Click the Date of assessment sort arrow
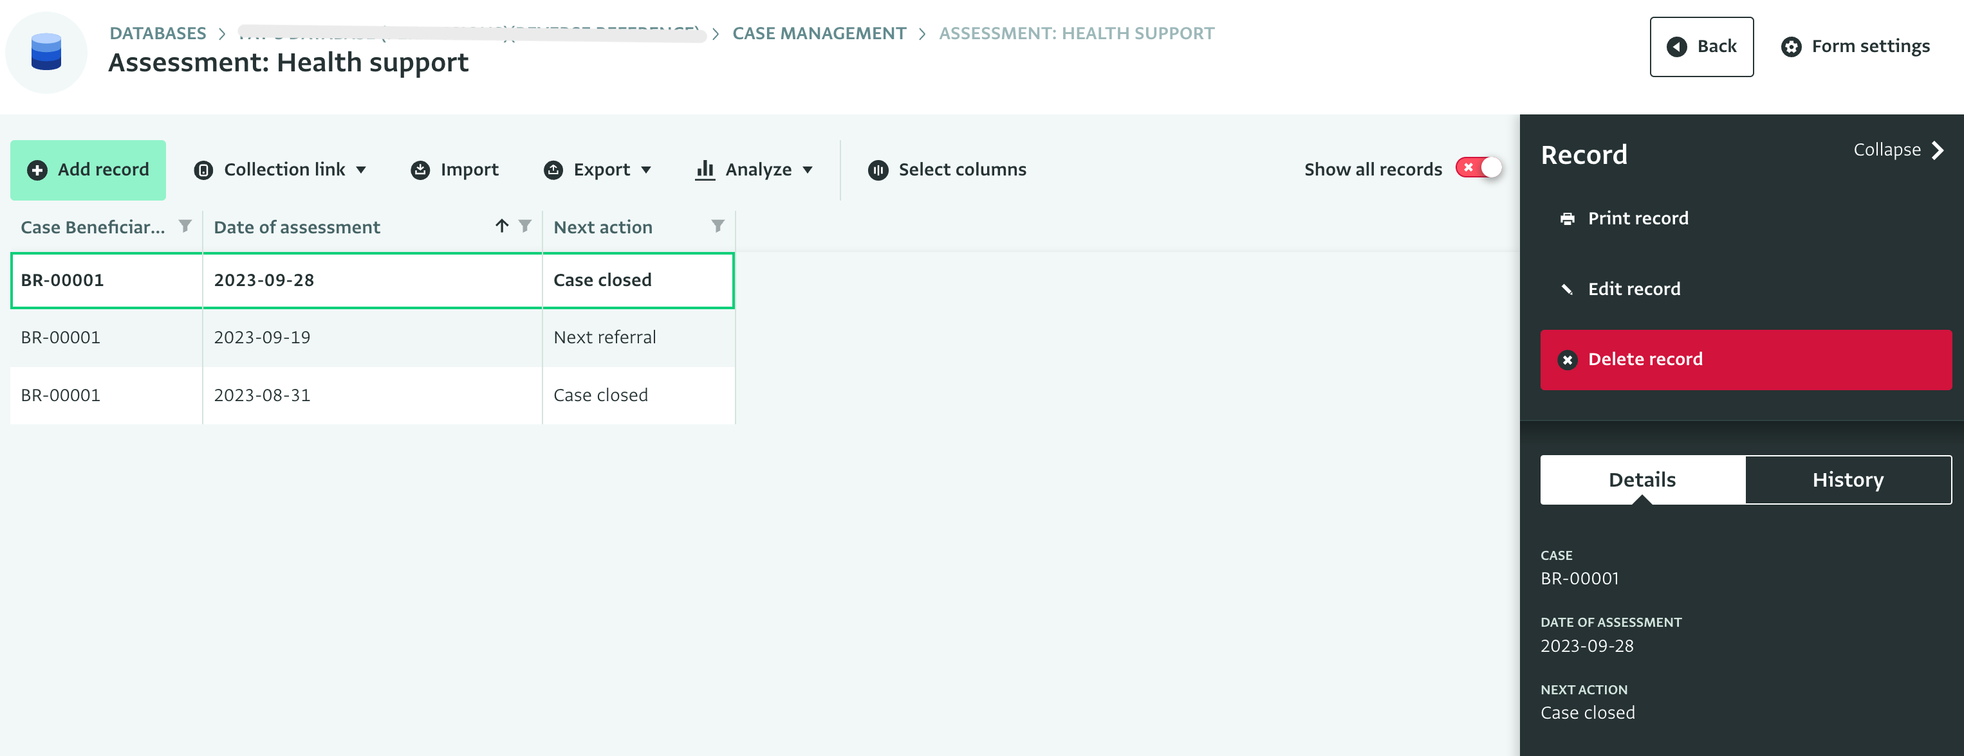 coord(500,226)
